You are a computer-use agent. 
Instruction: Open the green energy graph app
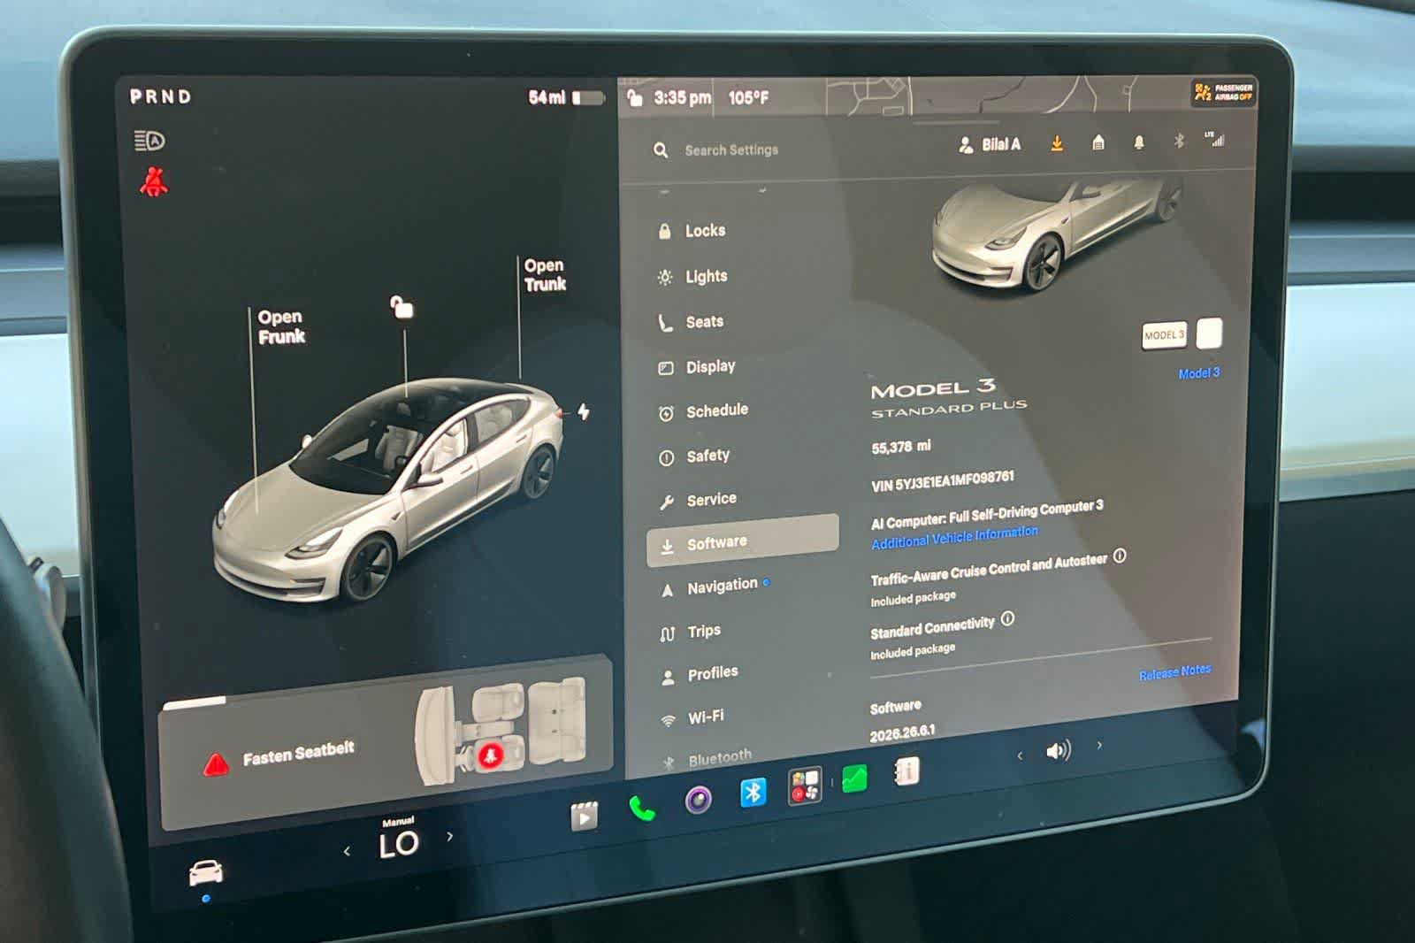coord(854,778)
